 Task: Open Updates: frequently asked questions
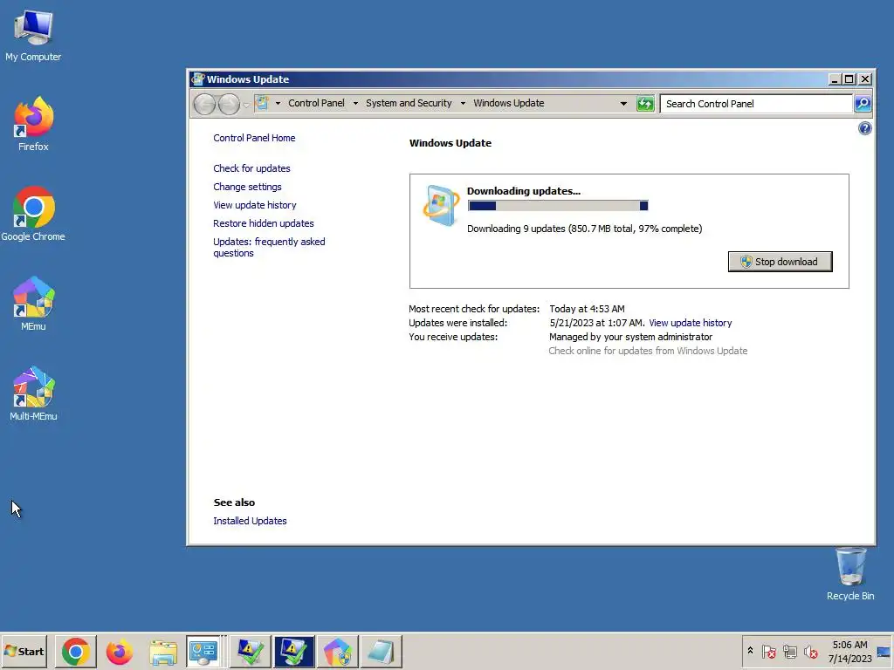point(269,247)
